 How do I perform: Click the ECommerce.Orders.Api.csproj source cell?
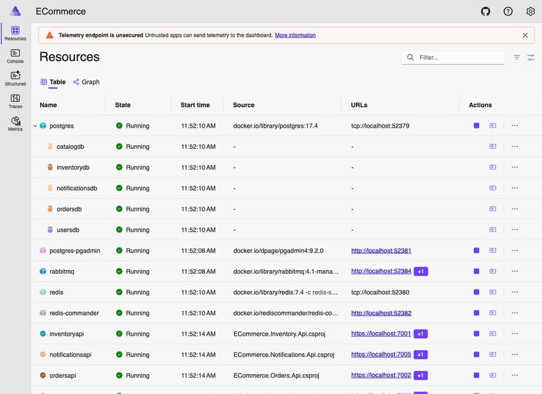tap(276, 375)
